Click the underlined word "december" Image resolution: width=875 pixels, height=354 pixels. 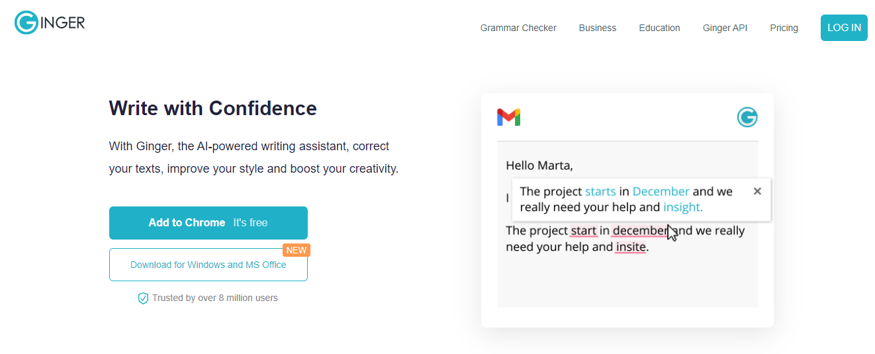639,231
